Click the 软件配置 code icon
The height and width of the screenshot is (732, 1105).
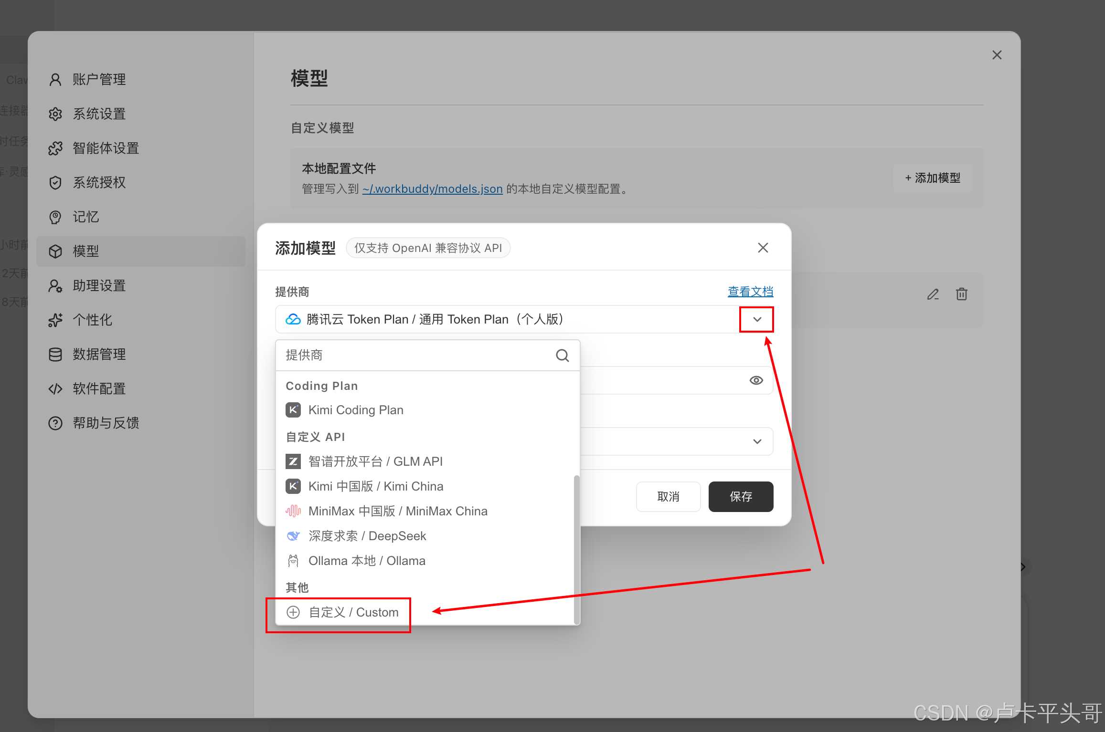click(x=55, y=389)
